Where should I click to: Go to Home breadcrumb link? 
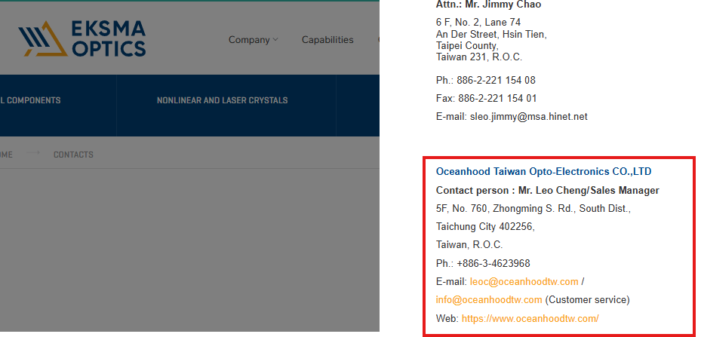[6, 155]
